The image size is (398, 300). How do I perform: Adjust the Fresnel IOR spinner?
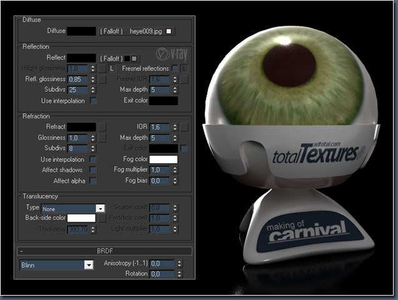[175, 79]
